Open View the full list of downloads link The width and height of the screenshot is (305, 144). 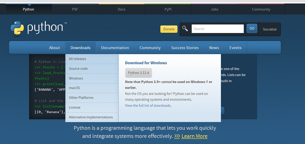148,105
